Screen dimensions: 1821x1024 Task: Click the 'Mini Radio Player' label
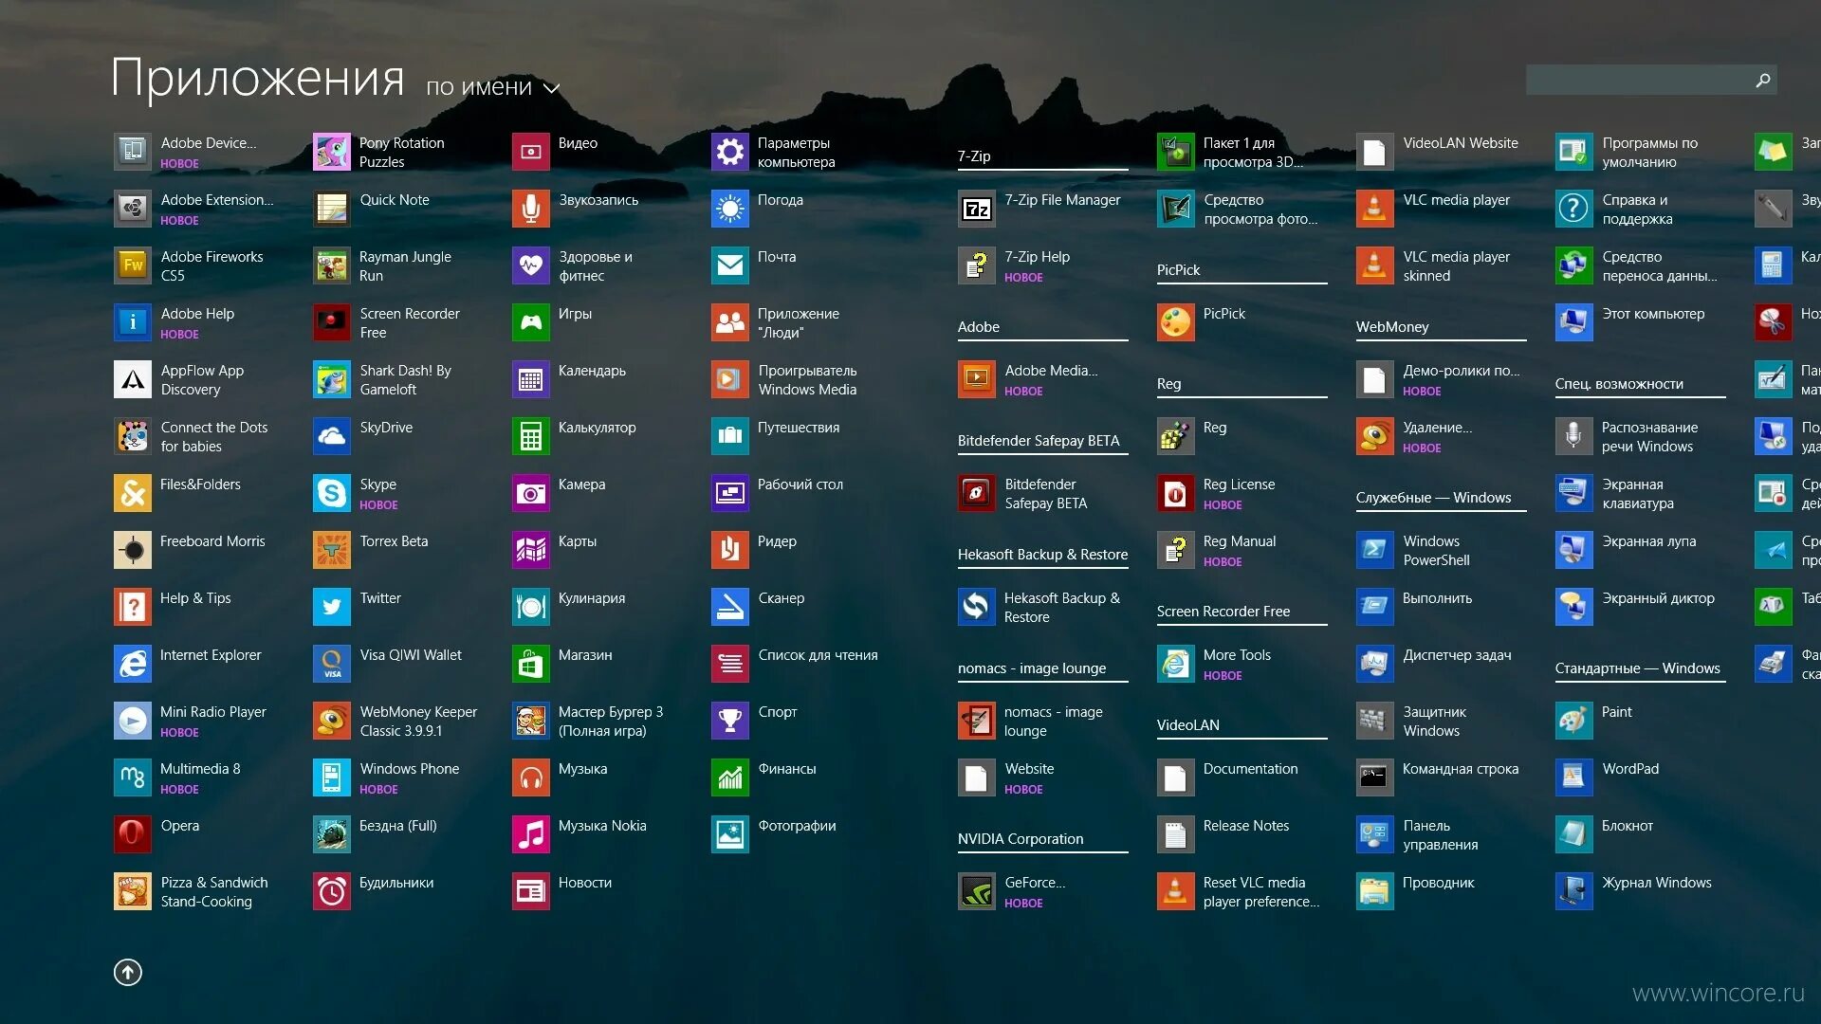[213, 712]
